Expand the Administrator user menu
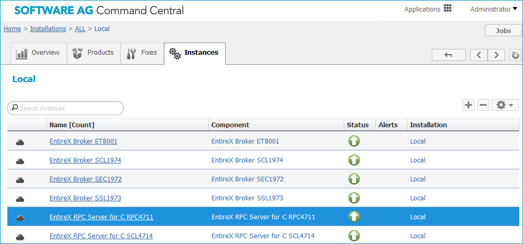523x244 pixels. (493, 9)
